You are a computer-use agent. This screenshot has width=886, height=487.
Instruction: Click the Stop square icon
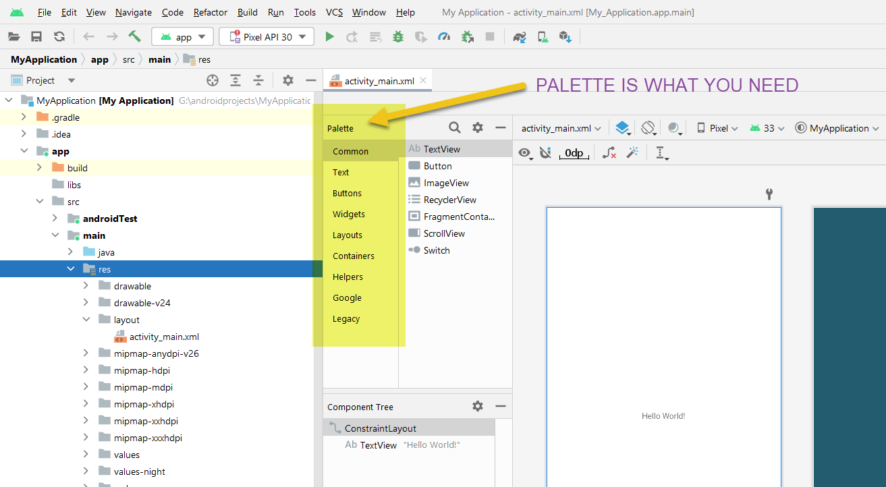(490, 37)
